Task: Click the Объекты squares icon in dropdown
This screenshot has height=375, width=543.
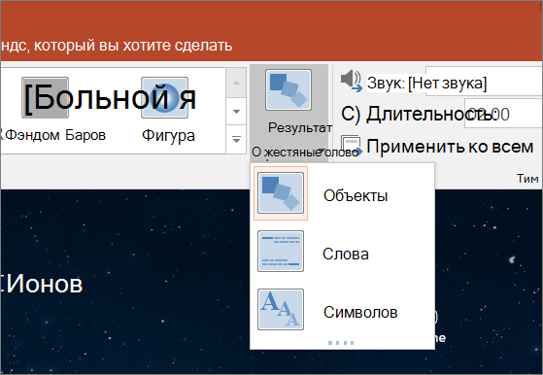Action: coord(281,193)
